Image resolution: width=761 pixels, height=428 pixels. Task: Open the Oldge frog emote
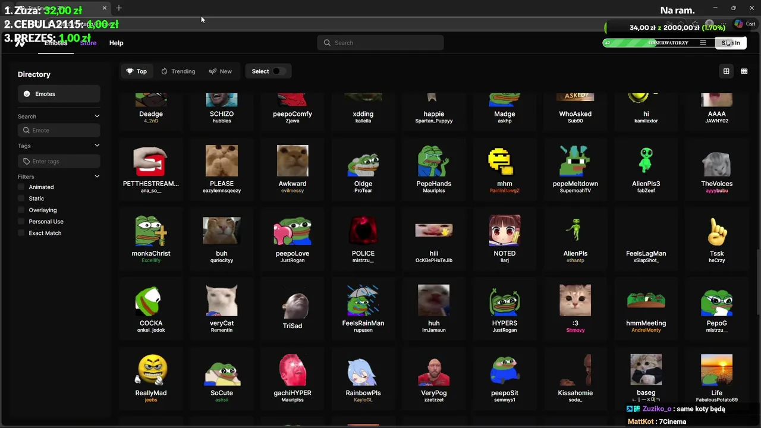click(363, 163)
